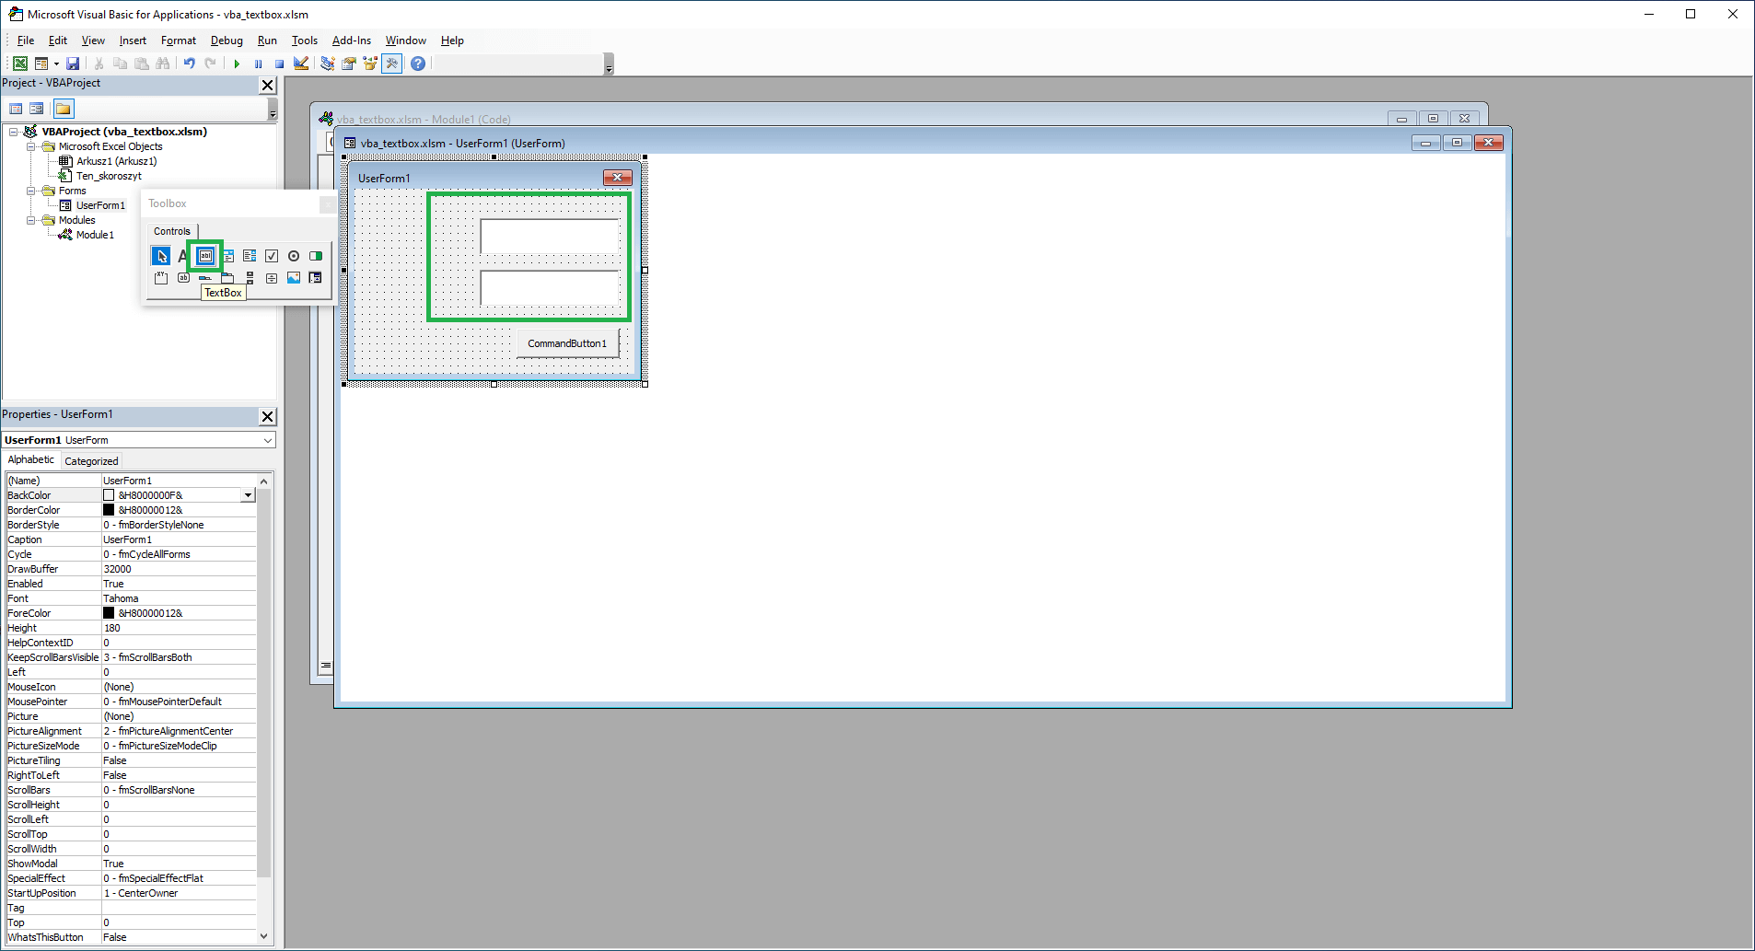Click the Break pause icon
Image resolution: width=1755 pixels, height=951 pixels.
tap(258, 64)
